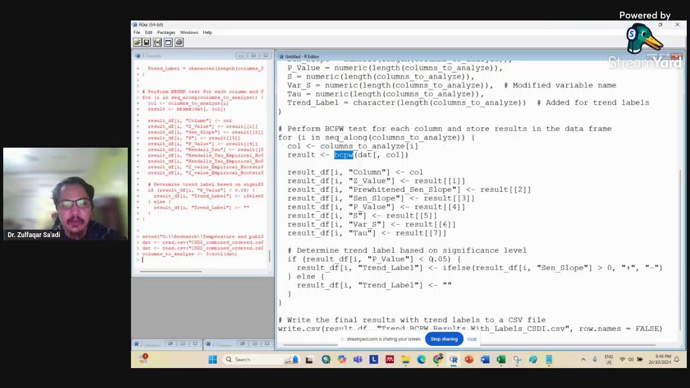Hide the StreamYard sharing notice
Screen dimensions: 690x388
click(x=472, y=339)
